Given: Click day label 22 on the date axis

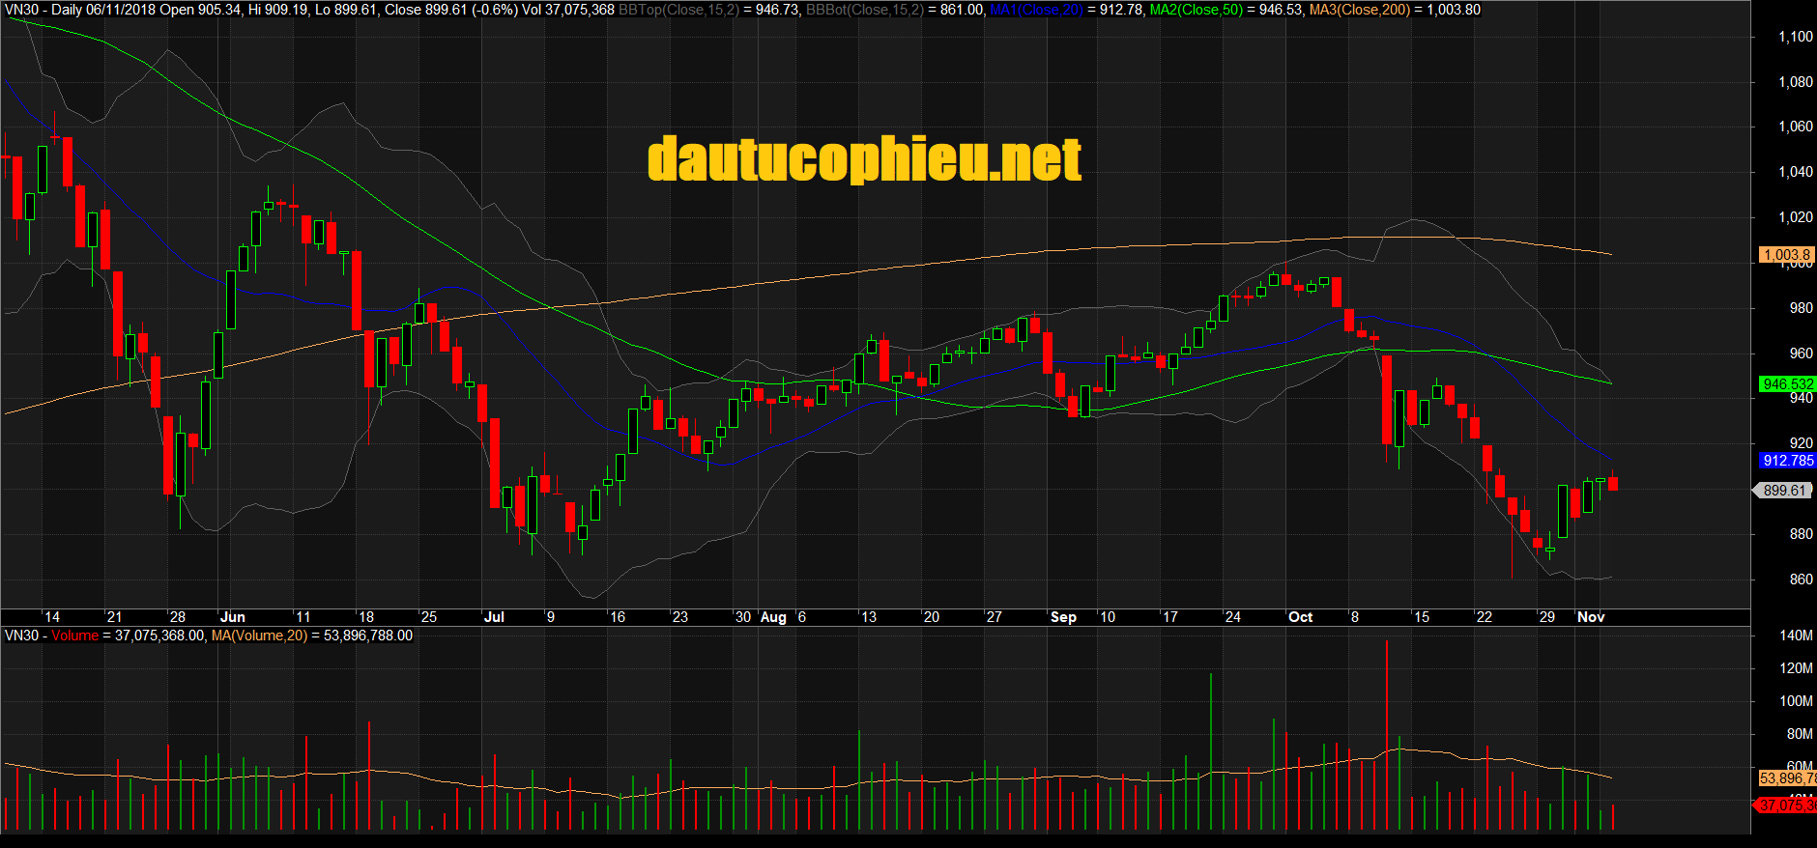Looking at the screenshot, I should point(1484,617).
